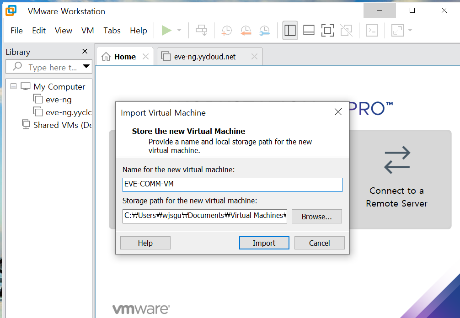Select eve-ng.yycloud VM in Library tree
Viewport: 460px width, 318px height.
pos(62,112)
